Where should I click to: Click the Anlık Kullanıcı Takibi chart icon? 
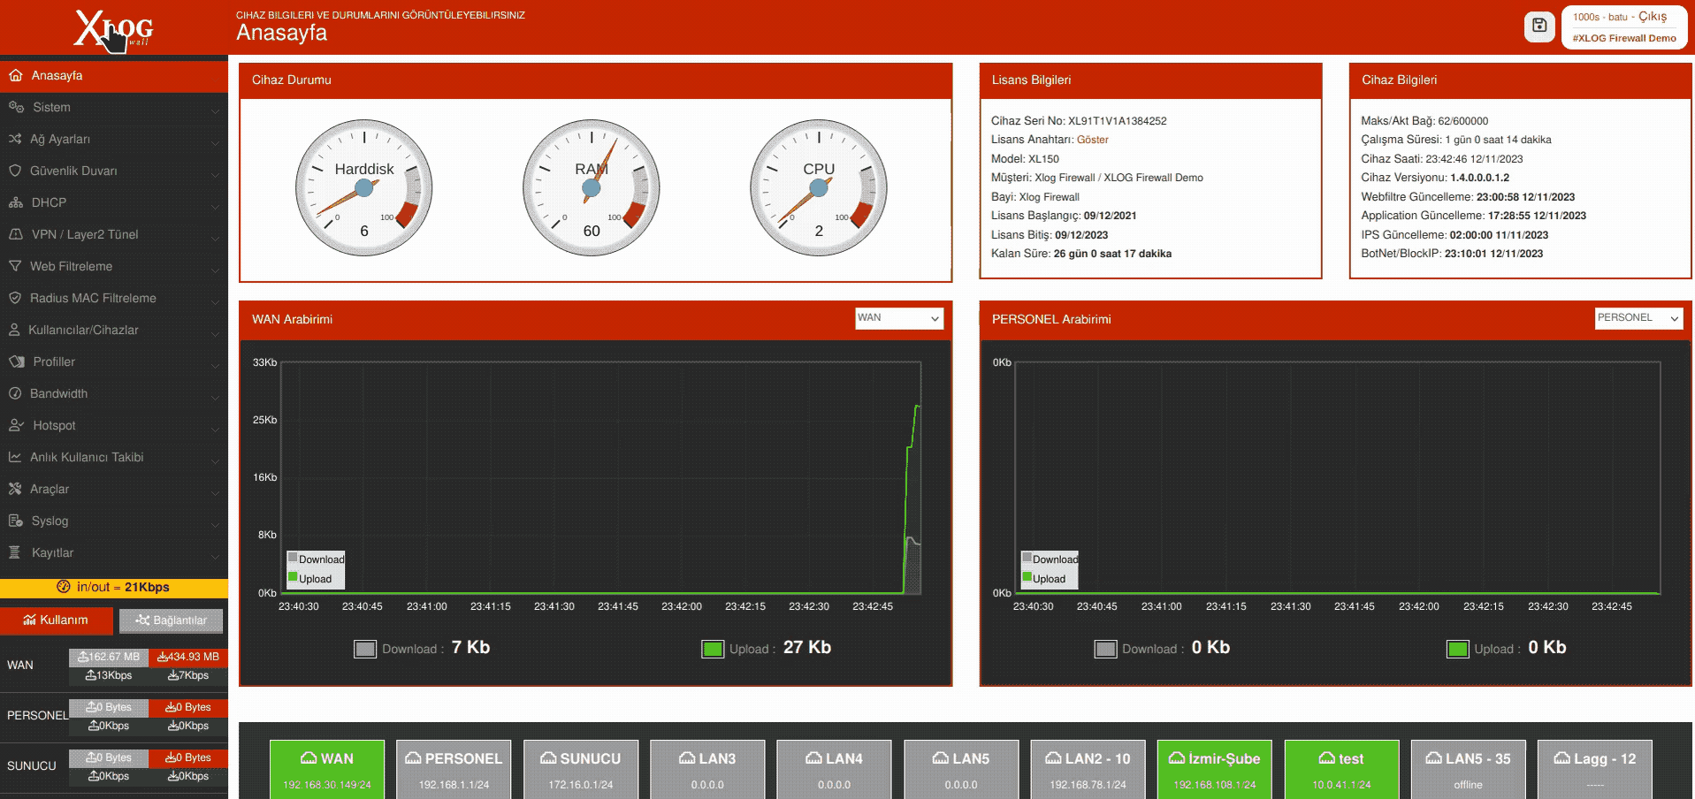[x=15, y=457]
